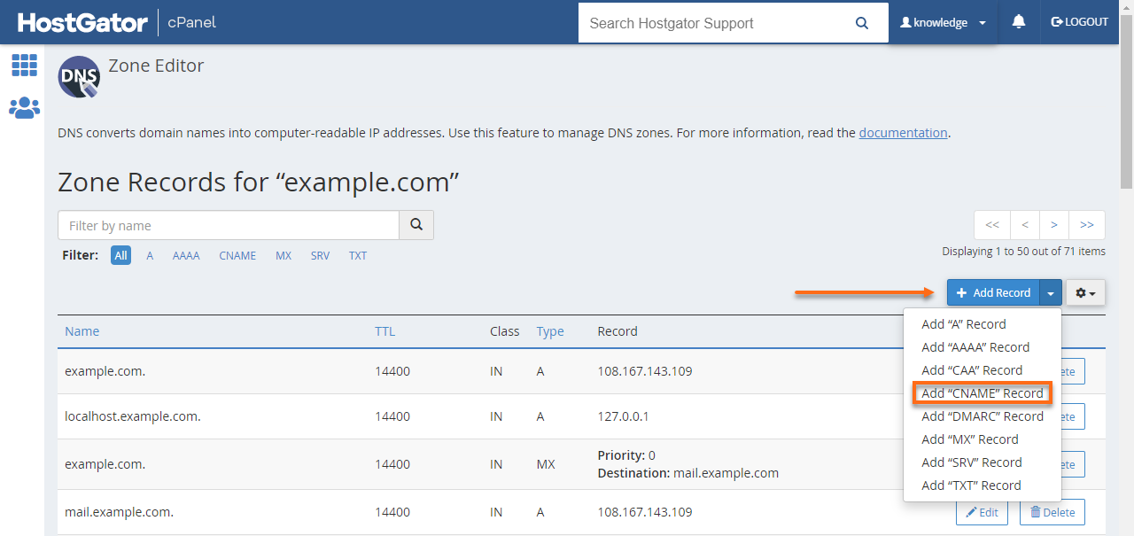Open the gear settings dropdown
Viewport: 1134px width, 536px height.
pyautogui.click(x=1085, y=293)
